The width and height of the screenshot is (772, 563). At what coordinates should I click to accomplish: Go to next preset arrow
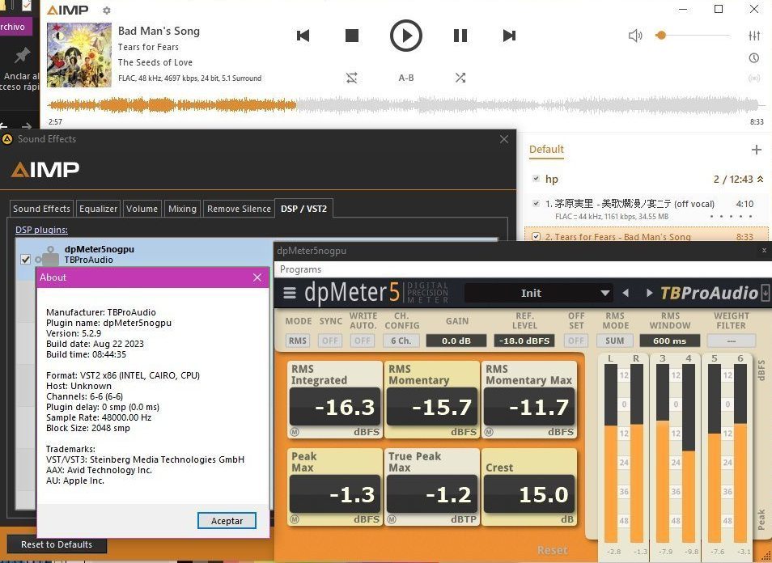pos(649,294)
